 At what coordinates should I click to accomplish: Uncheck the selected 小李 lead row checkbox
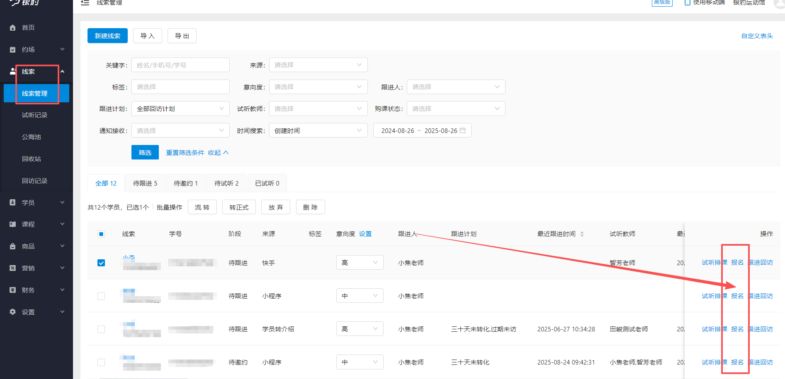[101, 262]
